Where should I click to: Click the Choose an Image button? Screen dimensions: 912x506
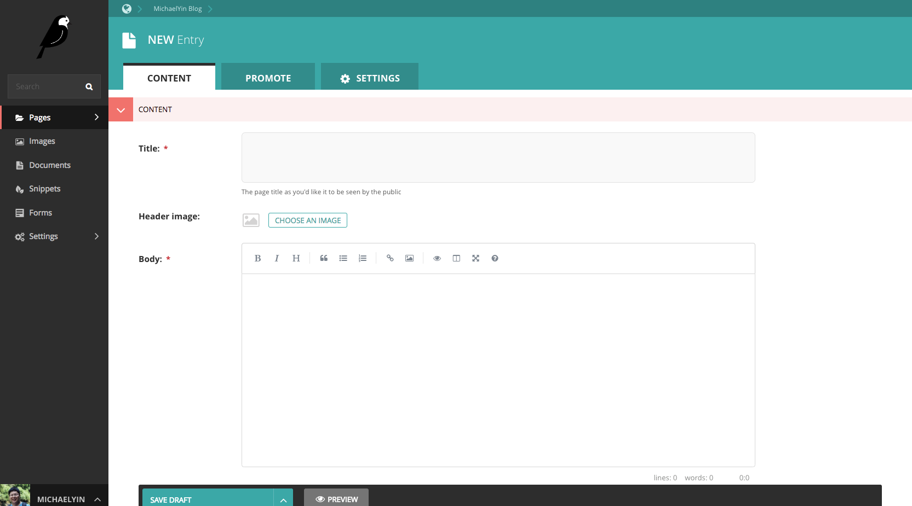click(x=307, y=220)
